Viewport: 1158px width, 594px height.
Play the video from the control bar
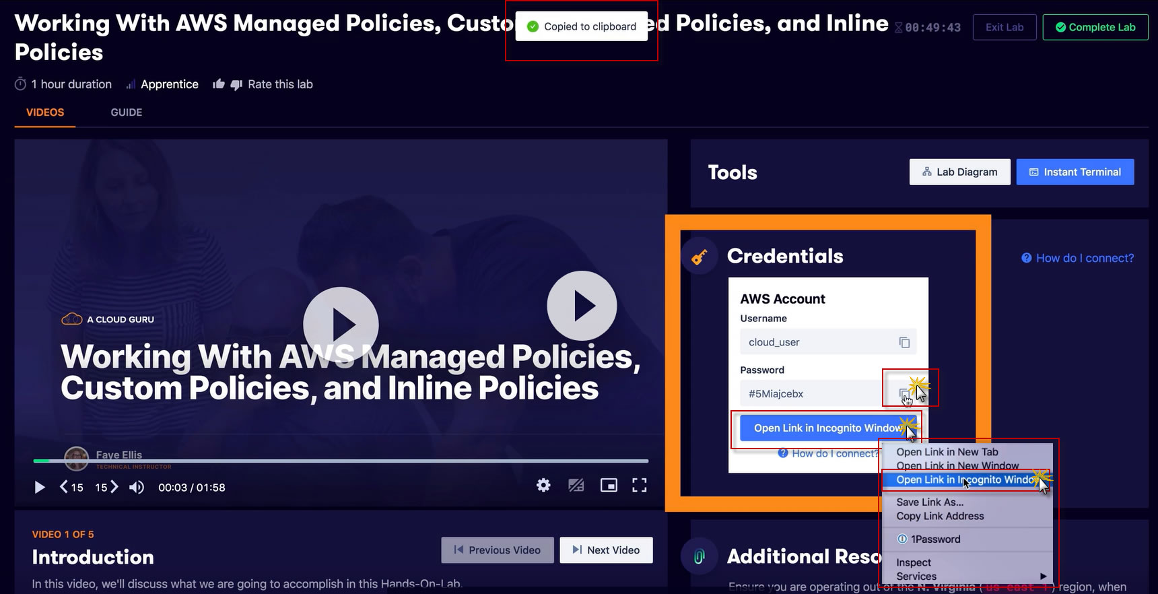pyautogui.click(x=40, y=487)
